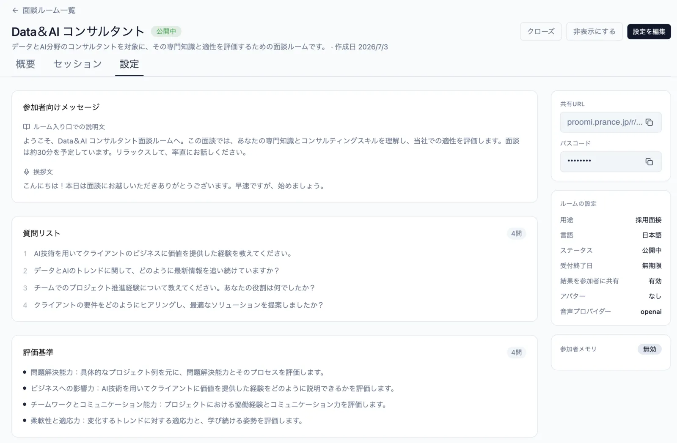Click the 有効 value for 結果を参加者に共有

pyautogui.click(x=655, y=281)
